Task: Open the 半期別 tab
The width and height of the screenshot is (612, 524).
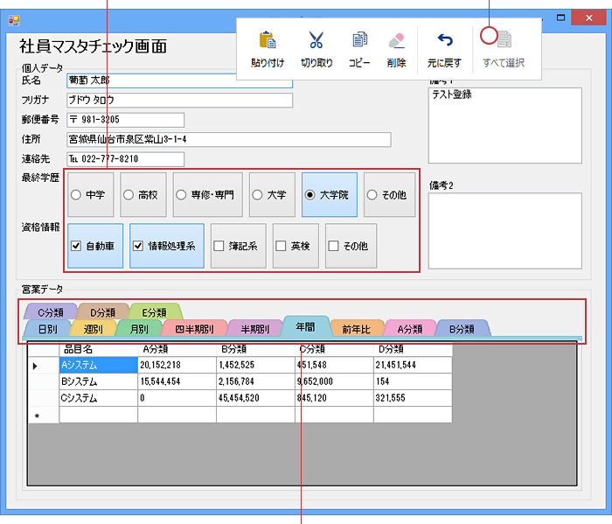Action: 255,329
